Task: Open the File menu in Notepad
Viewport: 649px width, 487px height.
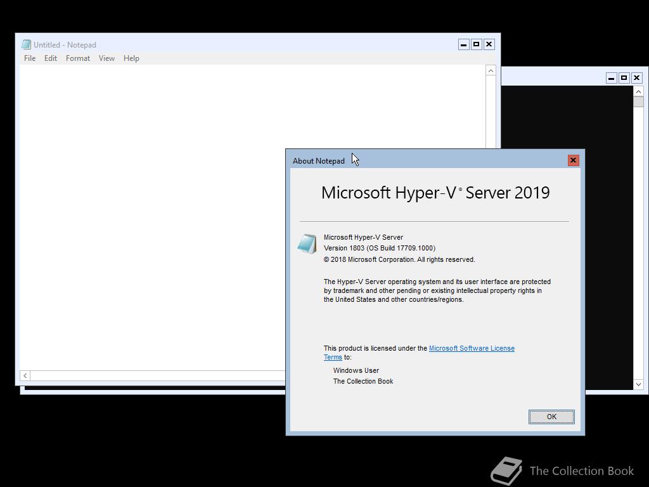Action: [30, 58]
